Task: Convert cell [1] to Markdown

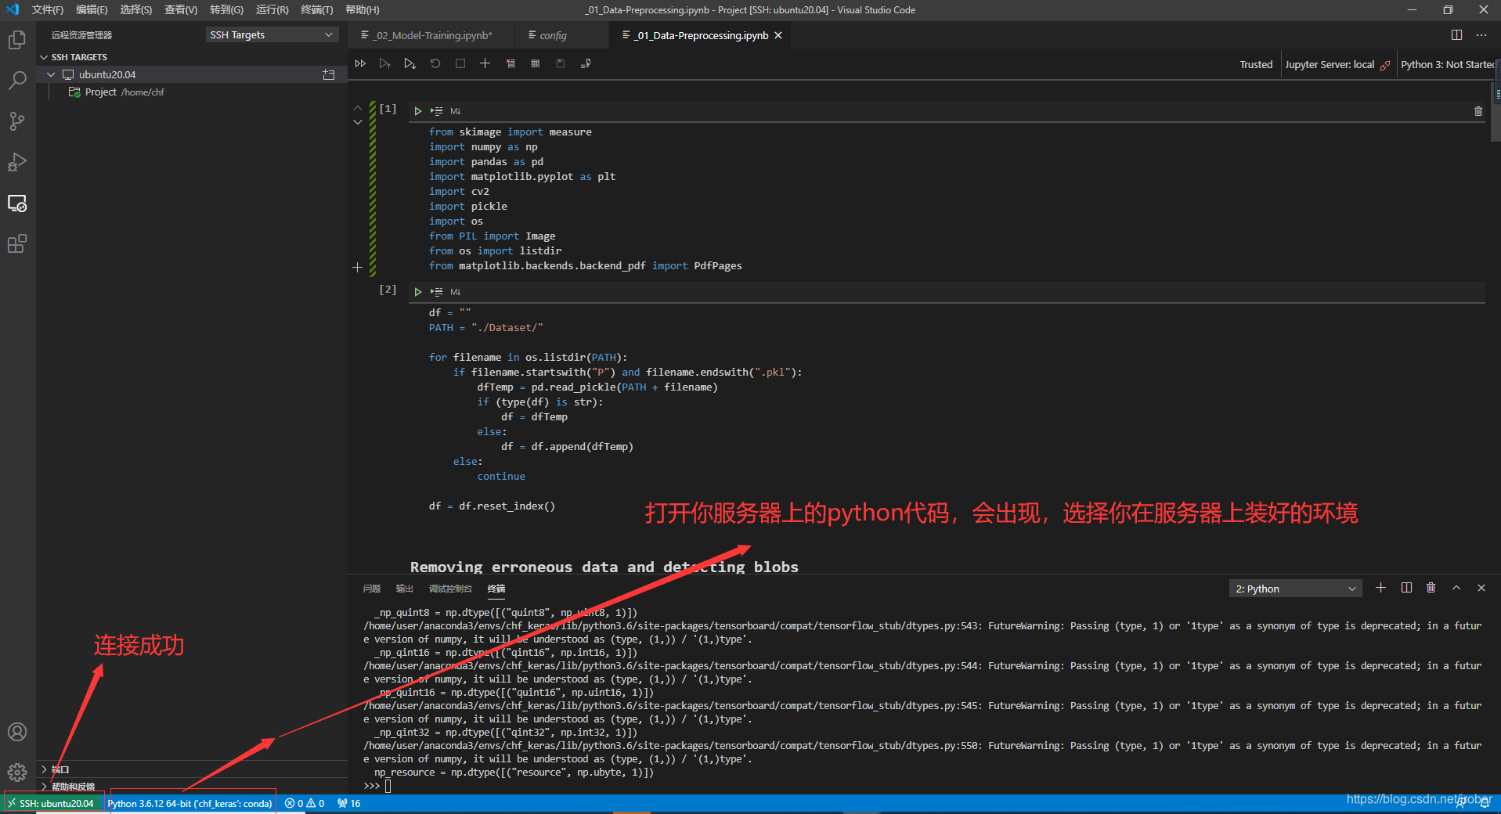Action: point(456,111)
